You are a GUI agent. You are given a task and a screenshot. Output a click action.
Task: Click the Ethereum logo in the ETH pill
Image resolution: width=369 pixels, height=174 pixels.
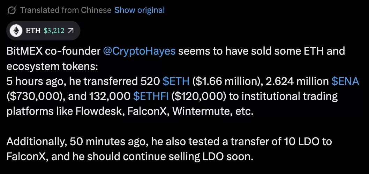[15, 31]
